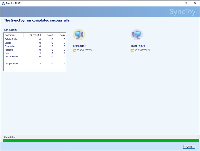The height and width of the screenshot is (151, 200).
Task: Click the Left Folder label
Action: (79, 46)
